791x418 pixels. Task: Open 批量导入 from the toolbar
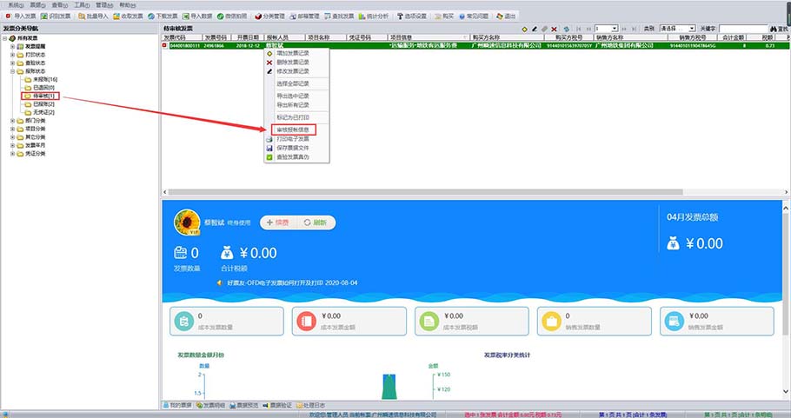click(x=93, y=17)
